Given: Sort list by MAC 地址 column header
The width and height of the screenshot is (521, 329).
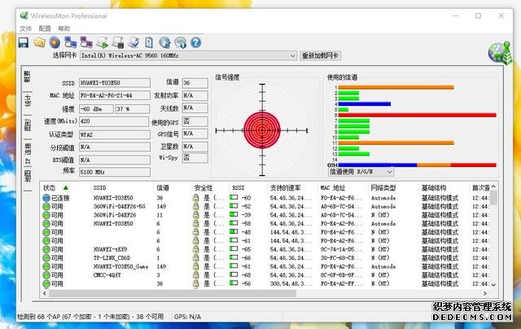Looking at the screenshot, I should [333, 188].
